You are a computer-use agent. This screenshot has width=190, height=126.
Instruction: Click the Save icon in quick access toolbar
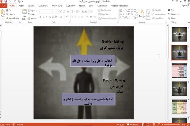(6, 1)
